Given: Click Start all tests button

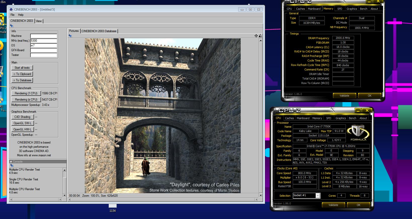Looking at the screenshot, I should tap(22, 68).
